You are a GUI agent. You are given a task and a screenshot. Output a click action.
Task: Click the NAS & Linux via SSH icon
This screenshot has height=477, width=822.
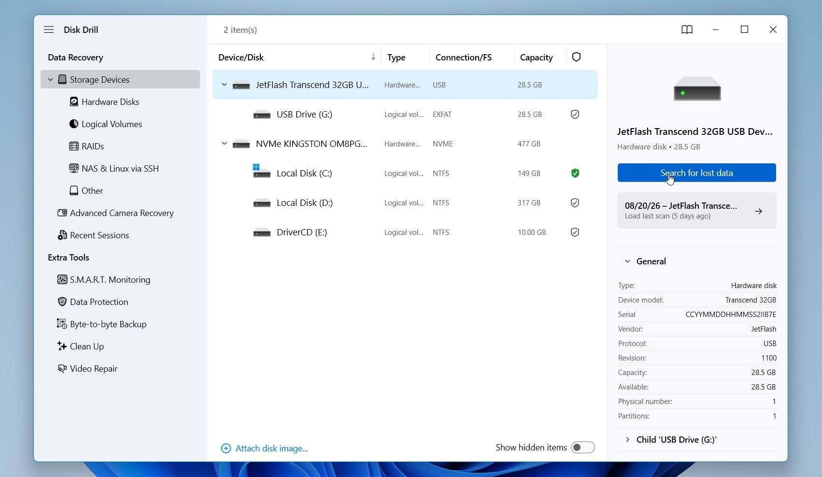(x=74, y=168)
